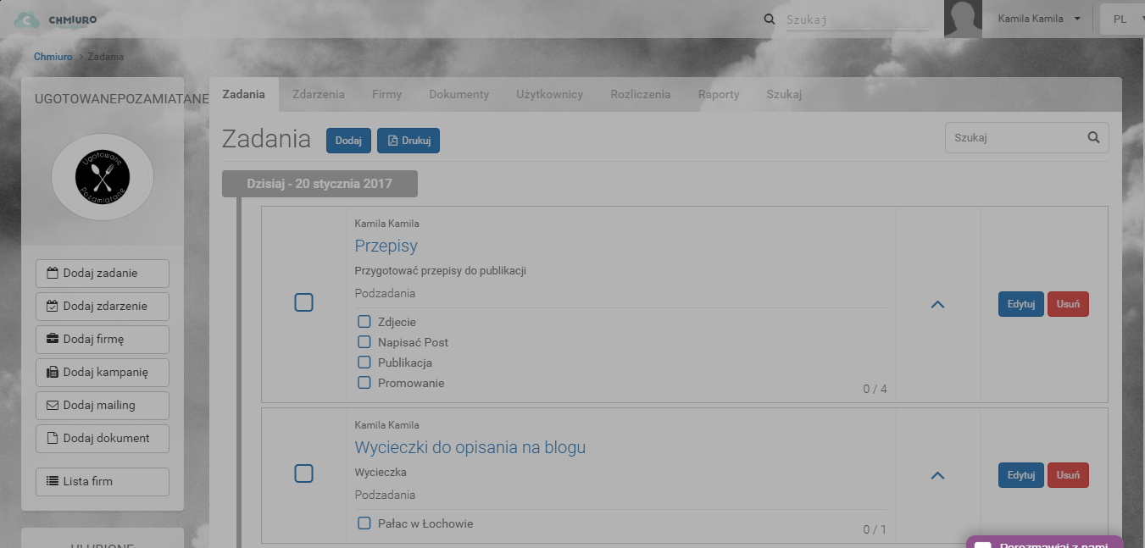The image size is (1145, 548).
Task: Click Usuń for the Przepisy task
Action: pyautogui.click(x=1068, y=304)
